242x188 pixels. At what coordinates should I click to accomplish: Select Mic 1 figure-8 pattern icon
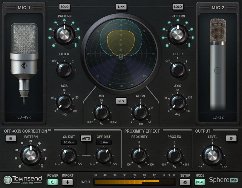tap(76, 45)
